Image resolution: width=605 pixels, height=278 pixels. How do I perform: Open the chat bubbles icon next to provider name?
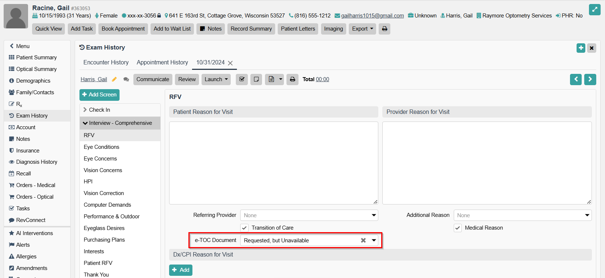tap(126, 79)
